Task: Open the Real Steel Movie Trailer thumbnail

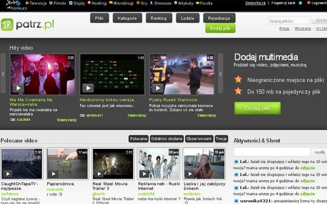Action: [x=113, y=164]
